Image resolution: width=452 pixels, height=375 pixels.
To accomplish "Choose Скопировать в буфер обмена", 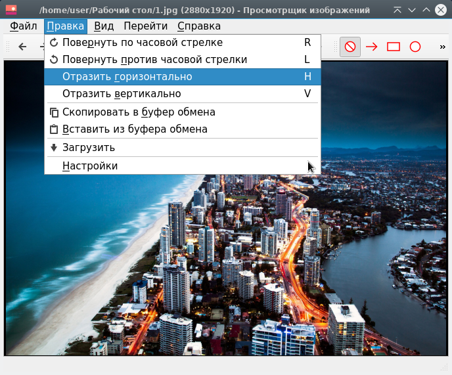I will click(x=139, y=112).
